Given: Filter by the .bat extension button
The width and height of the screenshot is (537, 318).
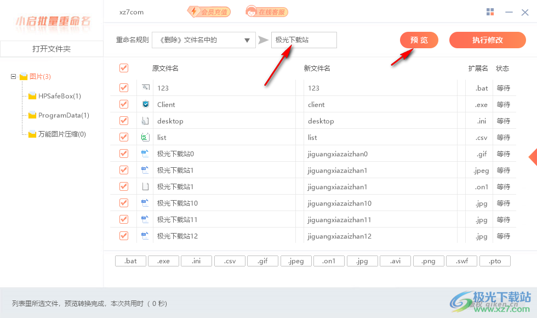Looking at the screenshot, I should [x=130, y=261].
